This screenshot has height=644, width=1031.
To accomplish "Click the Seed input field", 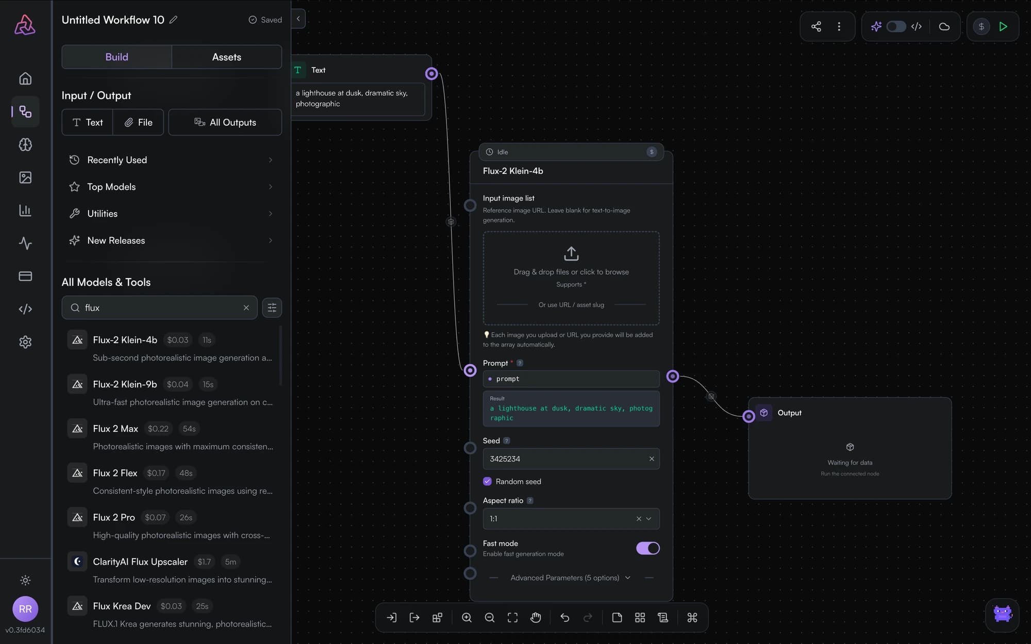I will (571, 459).
